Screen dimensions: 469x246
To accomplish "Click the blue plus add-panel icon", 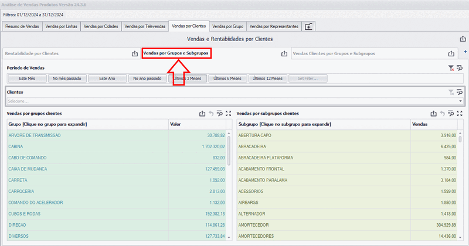I will click(465, 52).
